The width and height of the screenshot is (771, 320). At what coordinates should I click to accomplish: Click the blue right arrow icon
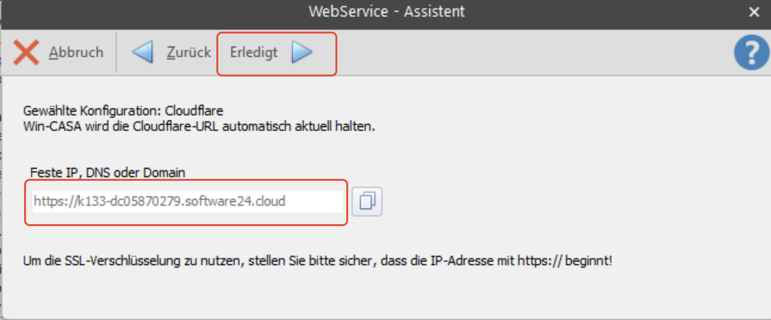click(302, 52)
